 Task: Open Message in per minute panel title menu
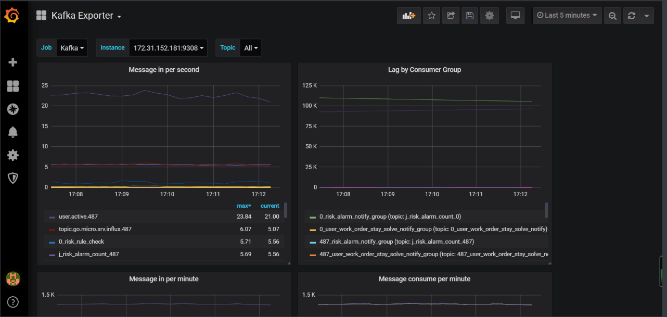tap(164, 278)
